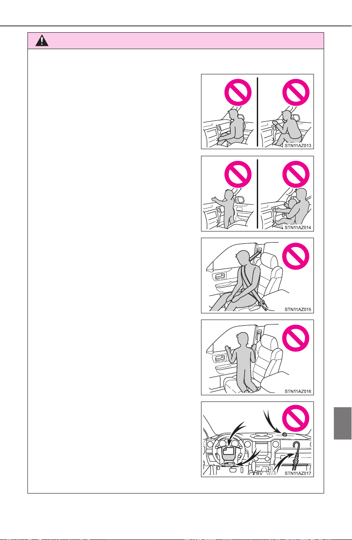The height and width of the screenshot is (540, 352).
Task: Select the STN11AZ015 image code label
Action: (298, 309)
